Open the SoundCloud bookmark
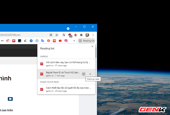This screenshot has width=170, height=115. tap(54, 41)
